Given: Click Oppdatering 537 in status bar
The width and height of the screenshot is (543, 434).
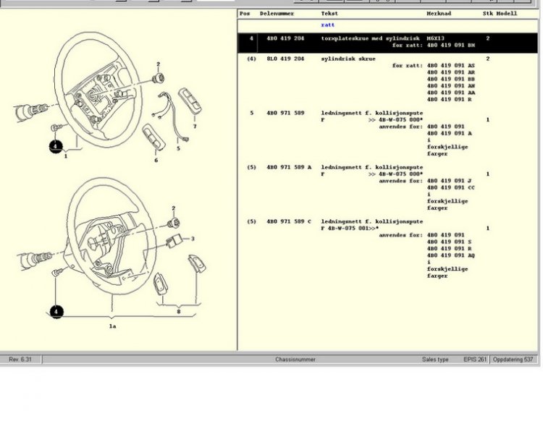Looking at the screenshot, I should pos(513,359).
